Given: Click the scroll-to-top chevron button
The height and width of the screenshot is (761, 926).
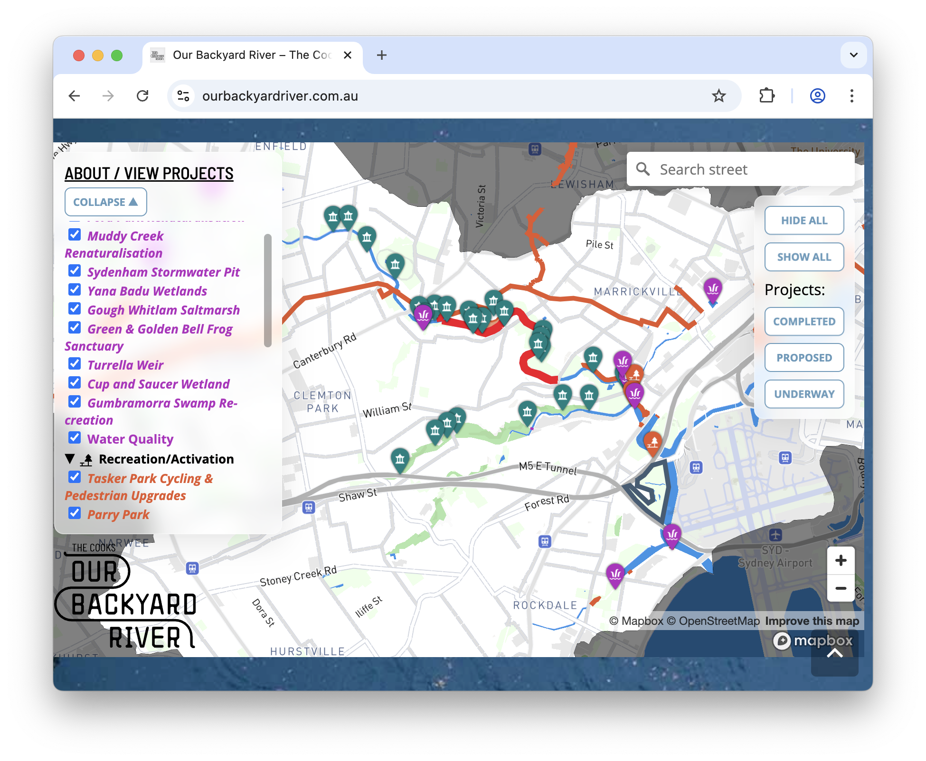Looking at the screenshot, I should (x=834, y=654).
